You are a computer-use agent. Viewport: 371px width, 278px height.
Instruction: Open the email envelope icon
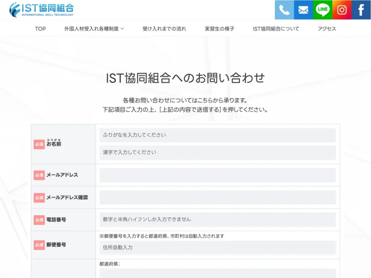304,10
